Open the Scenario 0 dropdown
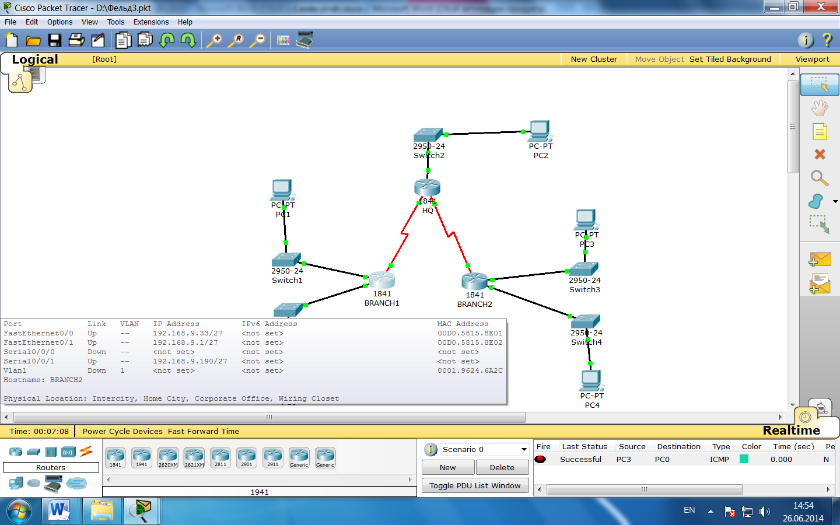Screen dimensions: 840x525 tap(484, 449)
